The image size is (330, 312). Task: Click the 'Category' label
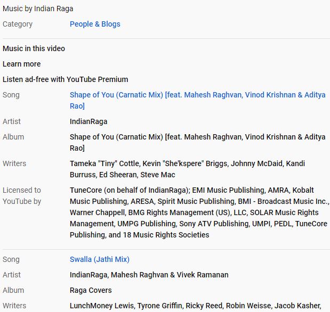click(18, 24)
